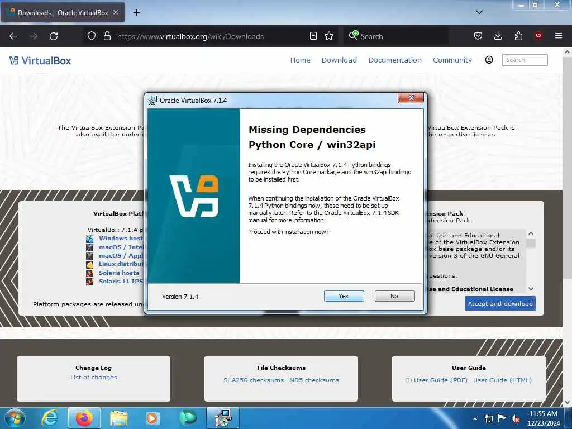The image size is (572, 429).
Task: Click the VirtualBox site search field
Action: (x=525, y=60)
